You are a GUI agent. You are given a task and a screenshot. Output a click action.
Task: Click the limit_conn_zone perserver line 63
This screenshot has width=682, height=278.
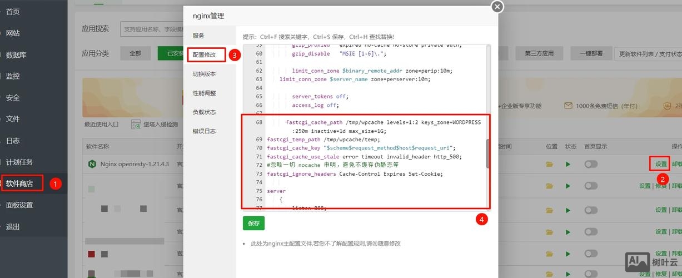(355, 79)
